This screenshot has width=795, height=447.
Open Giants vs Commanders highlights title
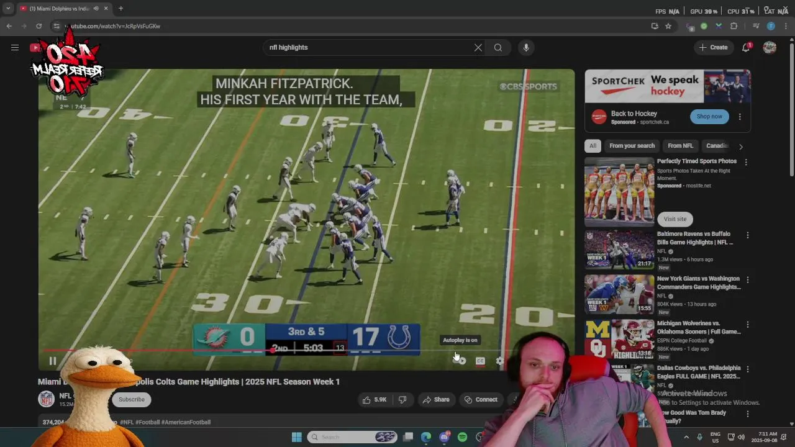coord(699,283)
